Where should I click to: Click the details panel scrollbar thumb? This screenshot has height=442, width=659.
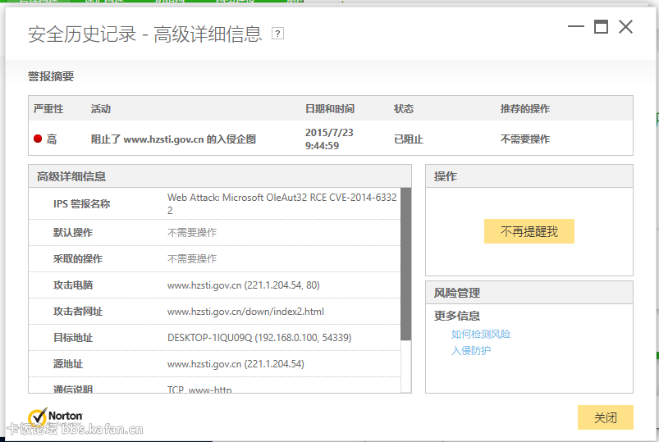405,264
